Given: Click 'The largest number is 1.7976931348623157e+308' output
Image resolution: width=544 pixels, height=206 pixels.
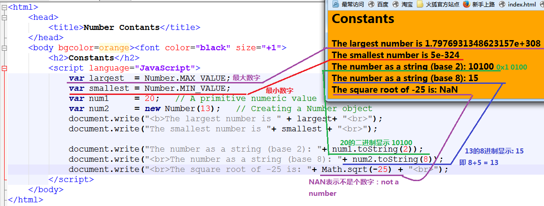Looking at the screenshot, I should click(436, 43).
